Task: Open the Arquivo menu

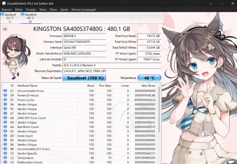Action: 6,10
